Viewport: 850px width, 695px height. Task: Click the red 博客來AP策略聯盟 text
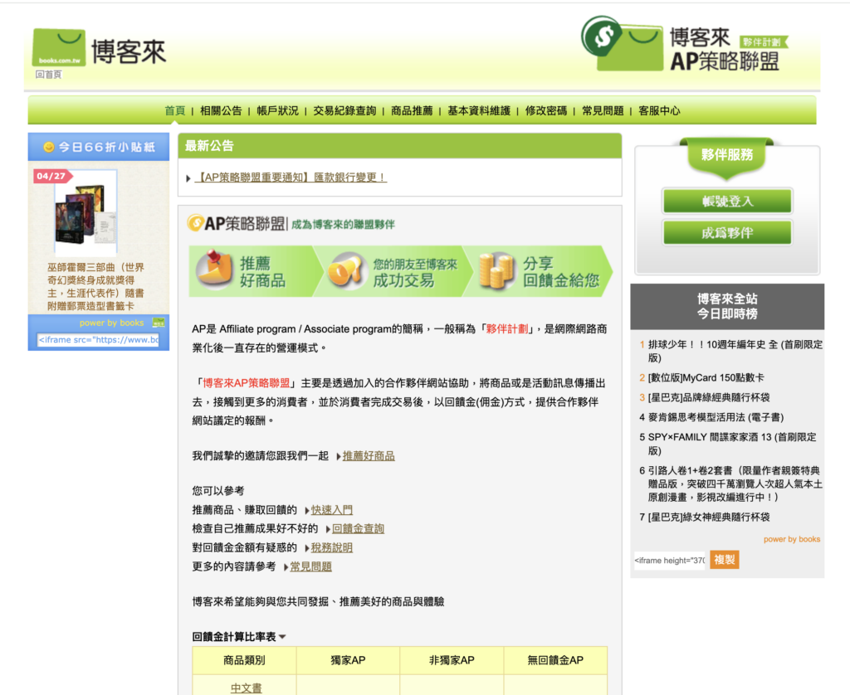point(246,383)
